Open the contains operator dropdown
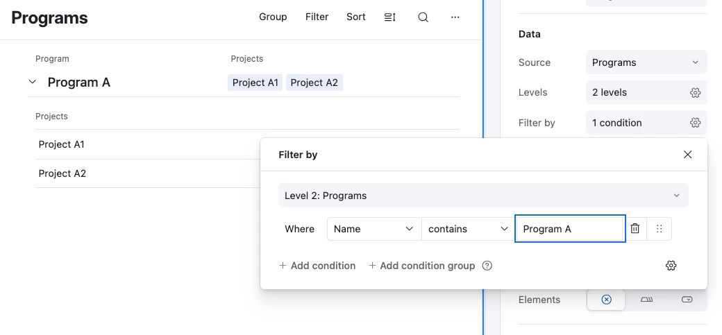 [468, 229]
